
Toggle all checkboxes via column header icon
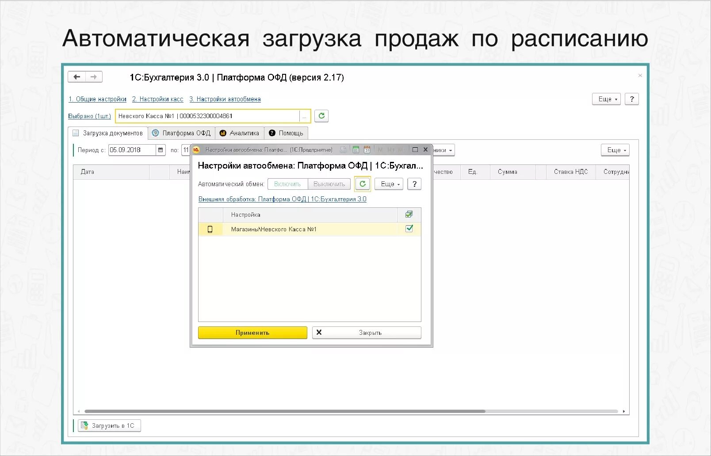(x=409, y=215)
